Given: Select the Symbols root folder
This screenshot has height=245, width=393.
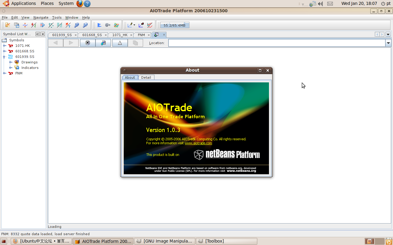Looking at the screenshot, I should (13, 40).
